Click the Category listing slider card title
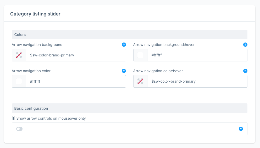The image size is (260, 148). (x=35, y=14)
